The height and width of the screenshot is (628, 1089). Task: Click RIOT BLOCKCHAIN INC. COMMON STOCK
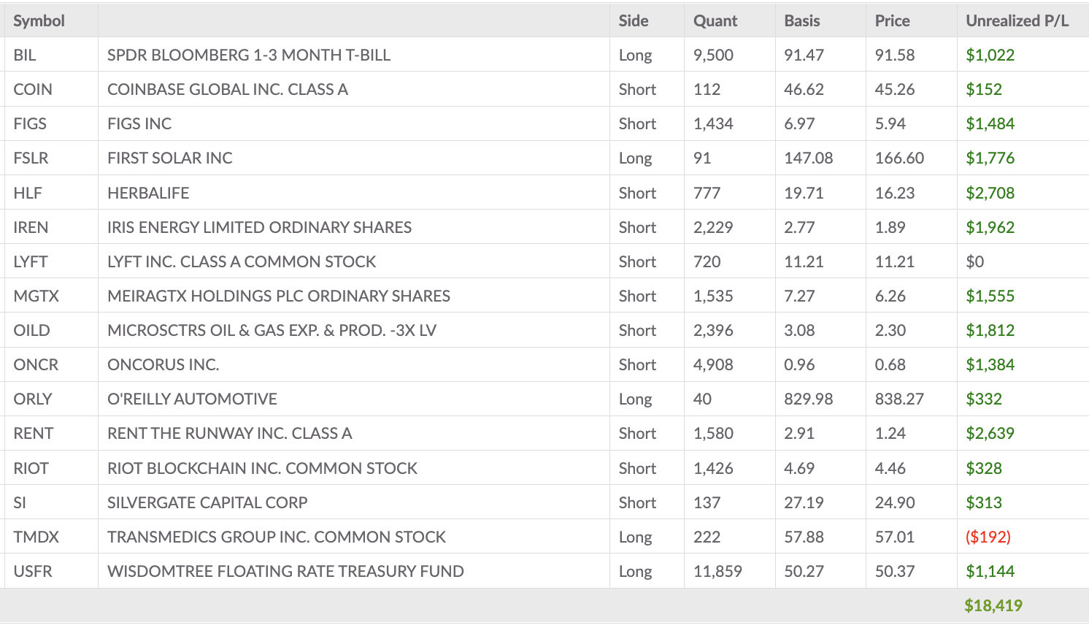point(263,468)
